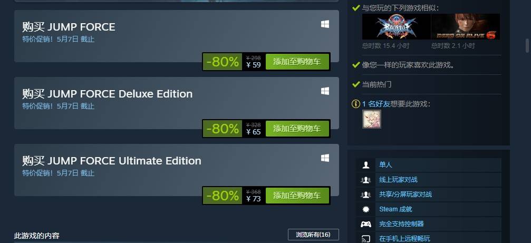Click Windows platform icon on Ultimate Edition
This screenshot has height=243, width=531.
pyautogui.click(x=325, y=158)
